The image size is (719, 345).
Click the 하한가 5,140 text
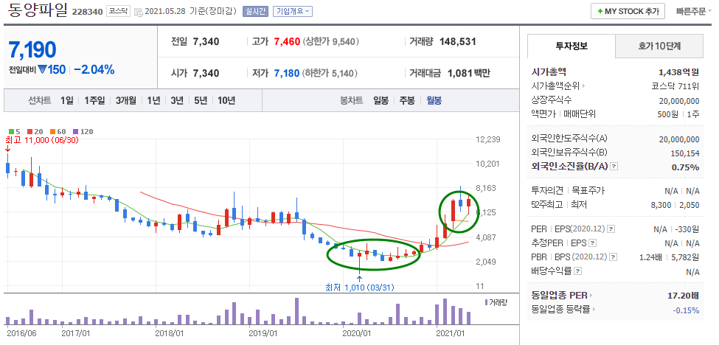pos(330,73)
